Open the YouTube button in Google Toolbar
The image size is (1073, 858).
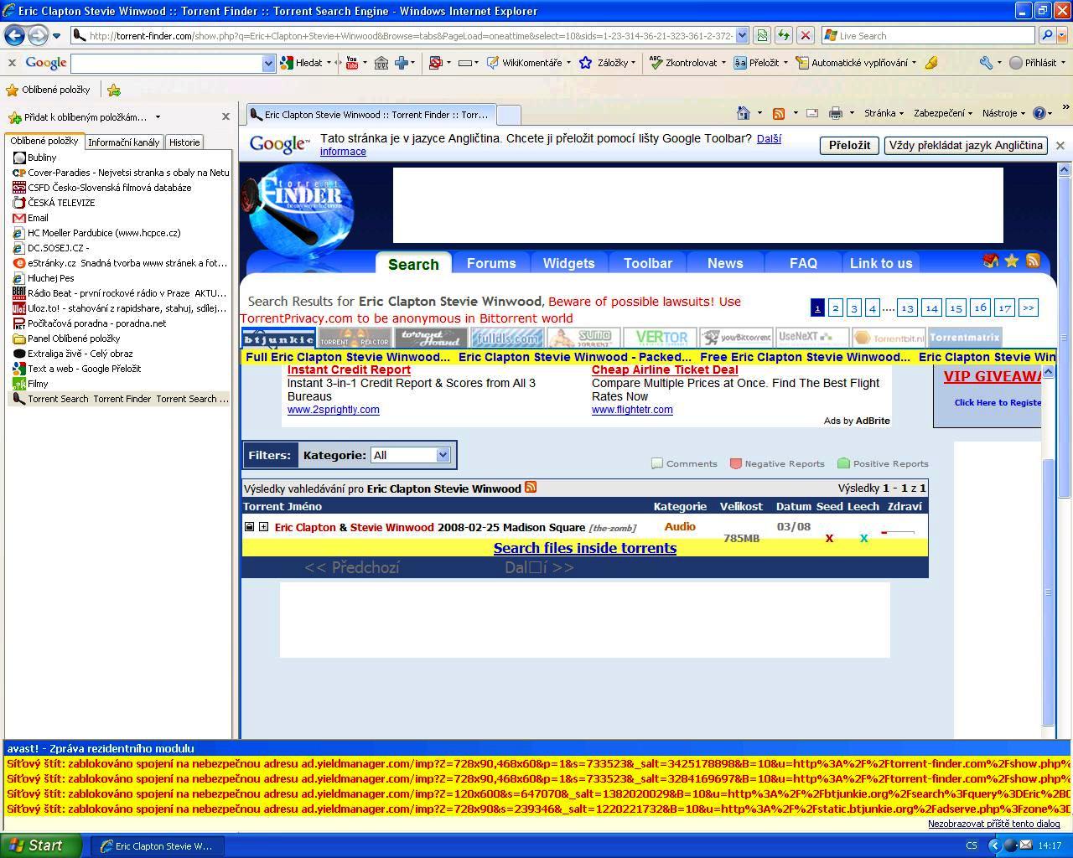pos(352,63)
